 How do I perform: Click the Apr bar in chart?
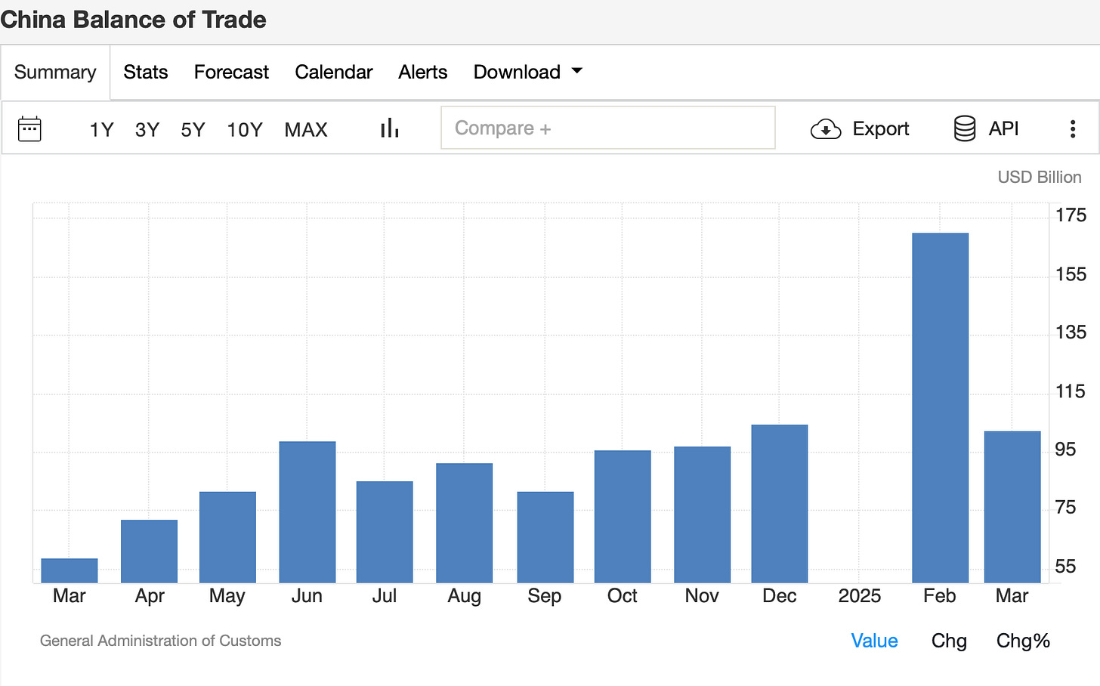click(x=149, y=552)
